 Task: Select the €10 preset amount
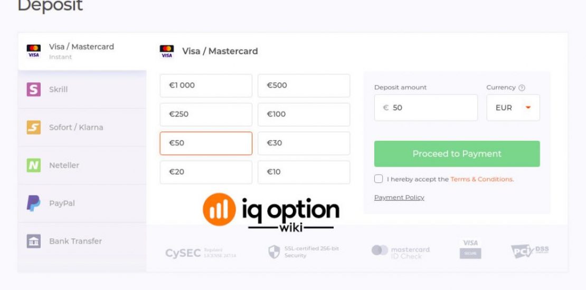(x=304, y=172)
